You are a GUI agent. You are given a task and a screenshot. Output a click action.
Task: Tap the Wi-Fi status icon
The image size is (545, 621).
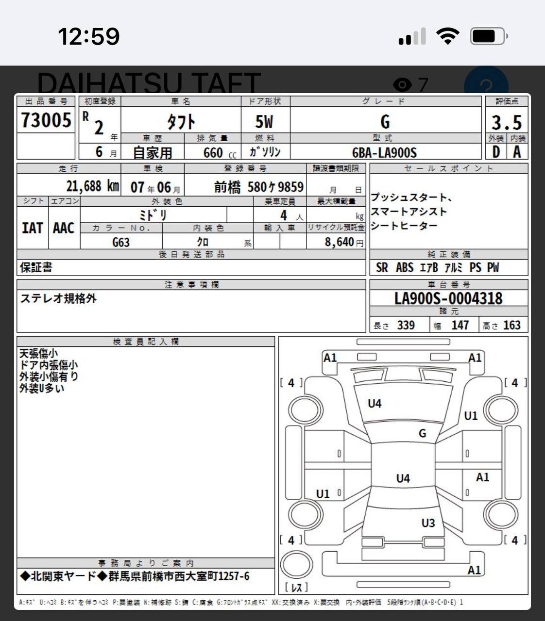[447, 36]
